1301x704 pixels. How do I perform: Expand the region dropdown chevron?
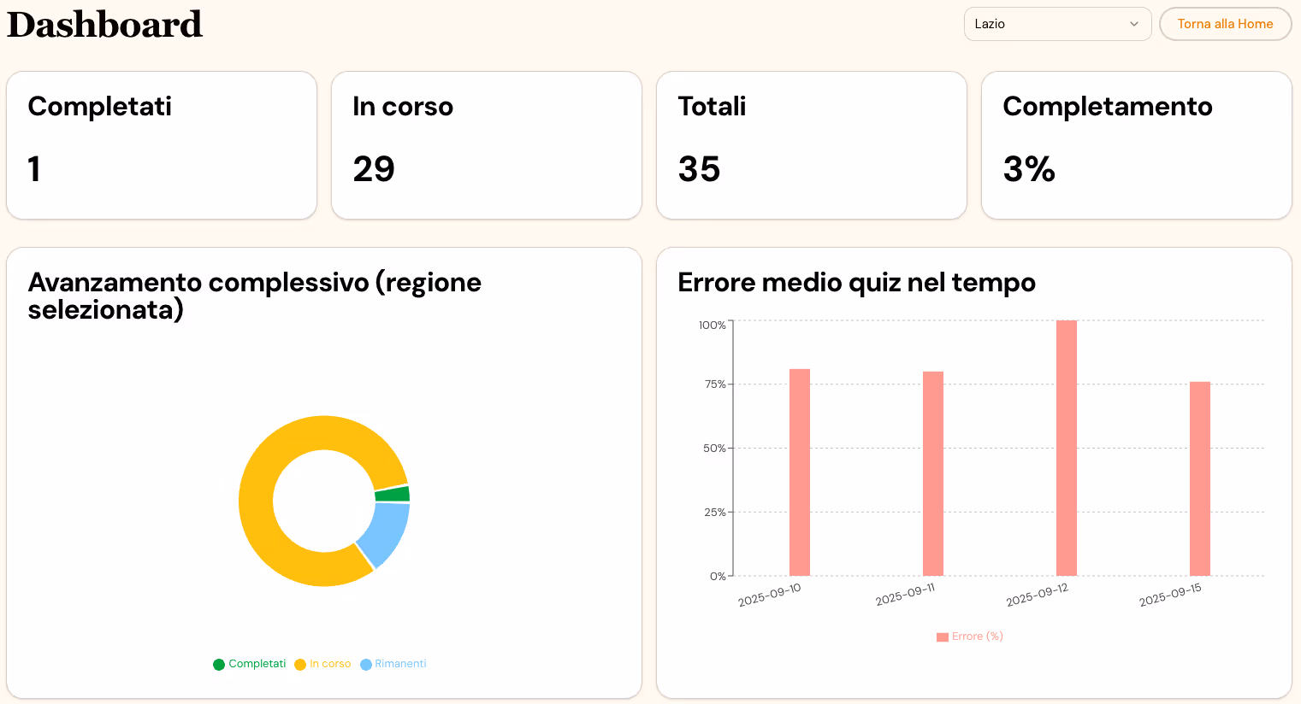[1133, 24]
